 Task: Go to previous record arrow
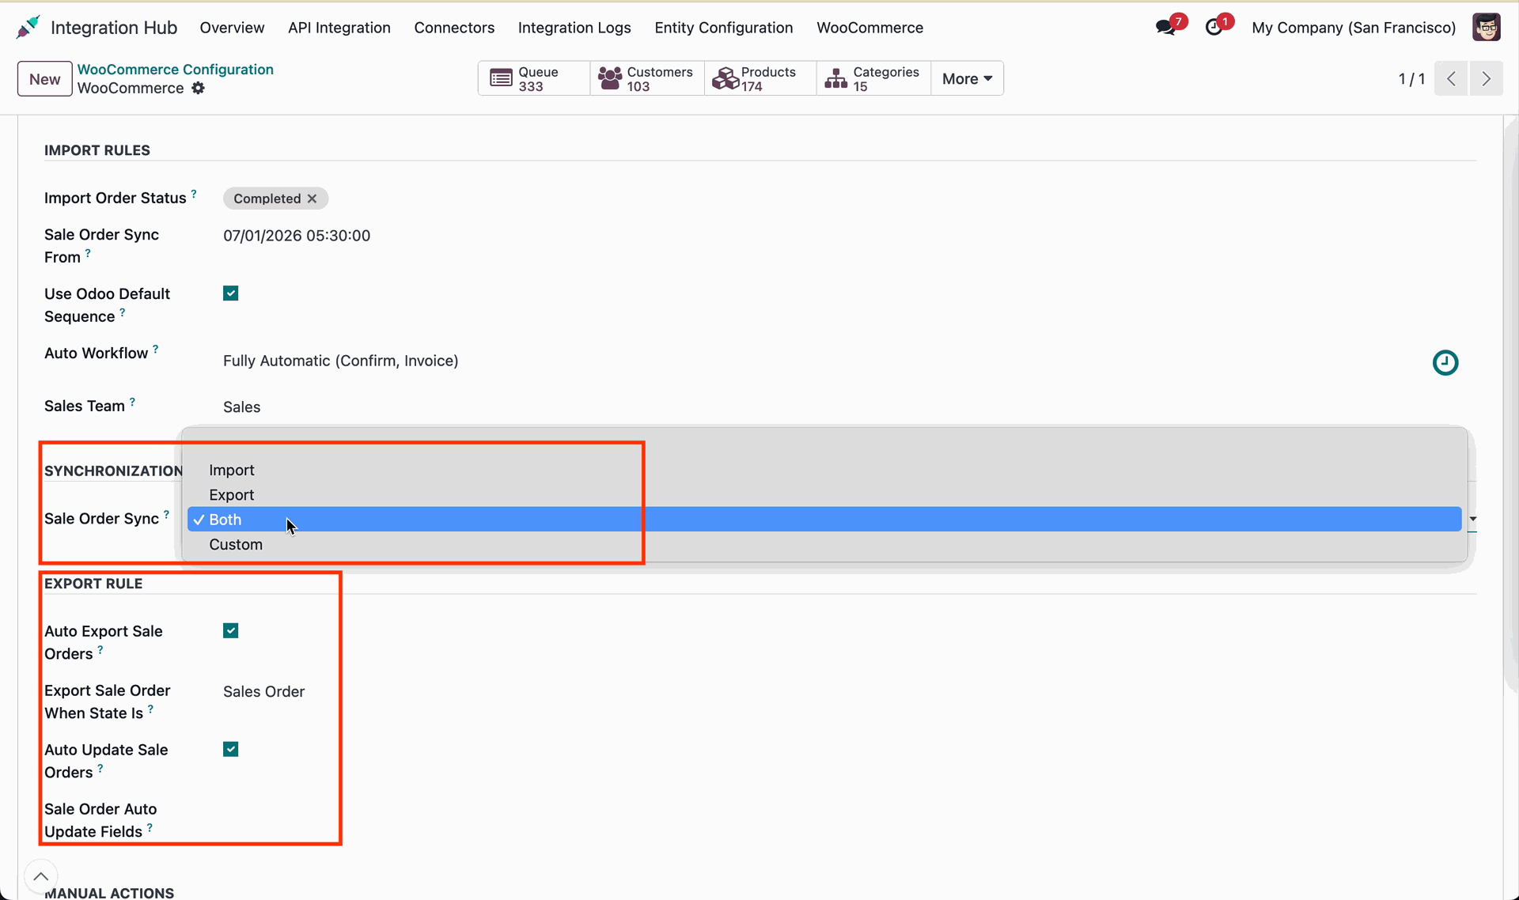(1451, 78)
